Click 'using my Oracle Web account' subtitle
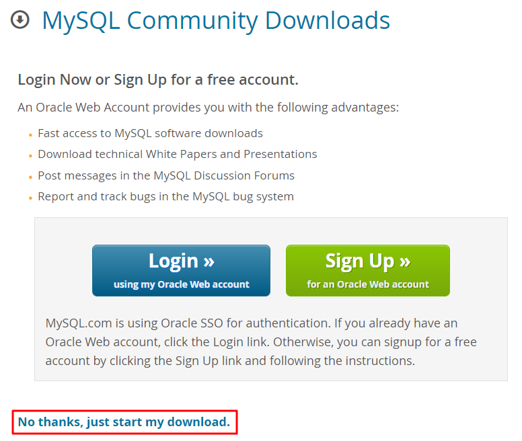Image resolution: width=522 pixels, height=441 pixels. pos(182,284)
